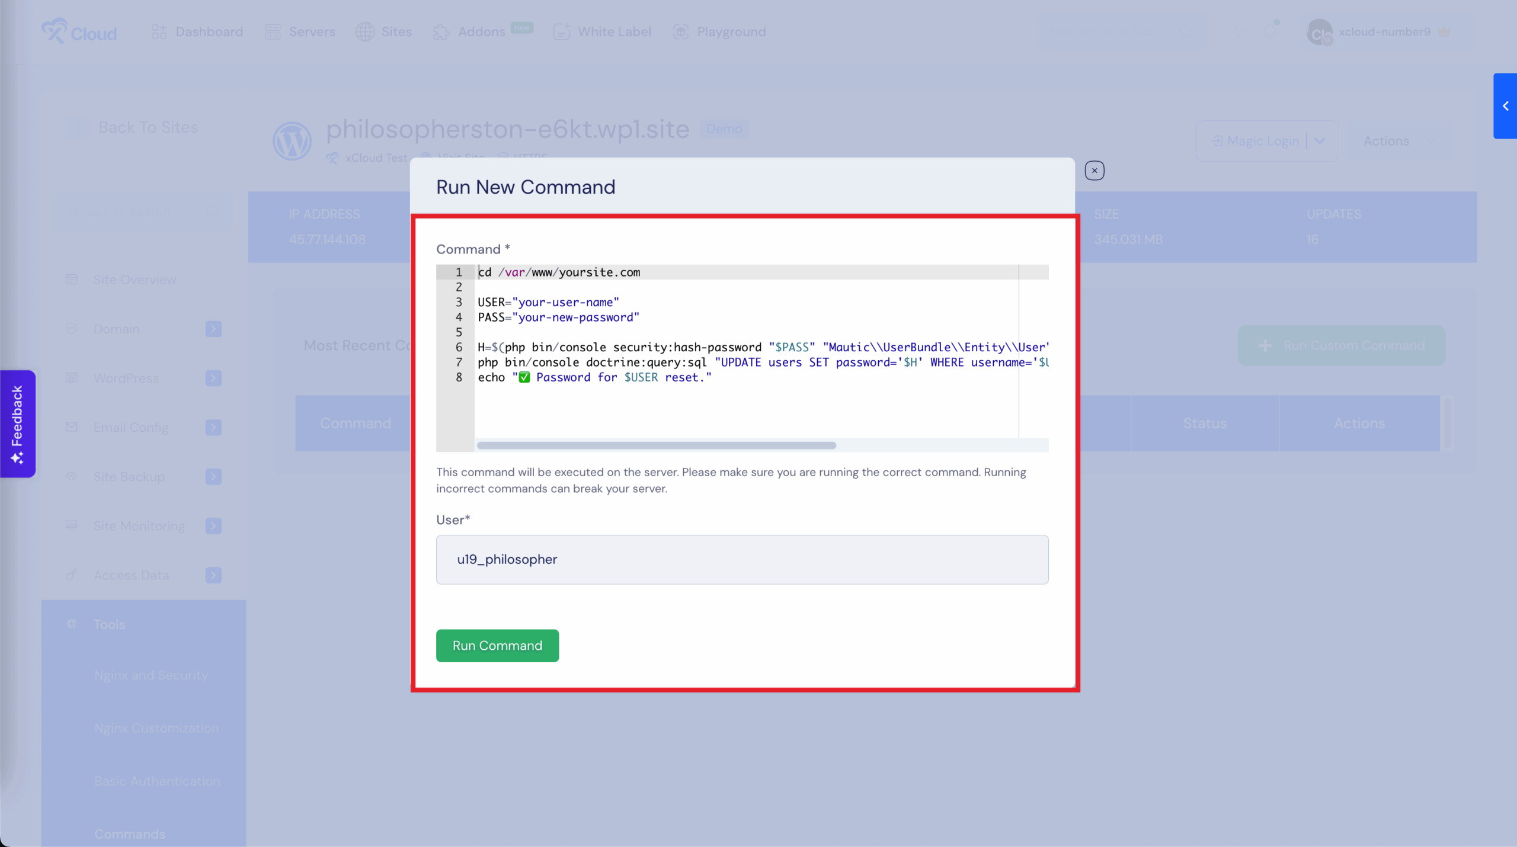Click the WordPress site logo icon
1517x847 pixels.
click(x=292, y=142)
